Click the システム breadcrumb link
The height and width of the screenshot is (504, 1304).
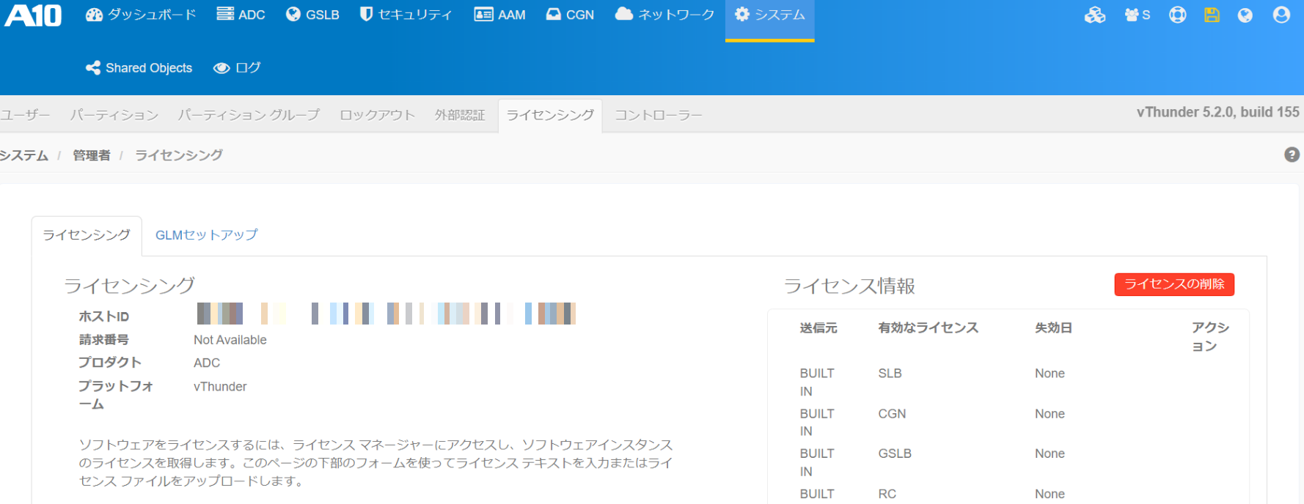24,155
